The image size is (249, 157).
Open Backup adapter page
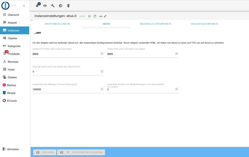[x=15, y=85]
